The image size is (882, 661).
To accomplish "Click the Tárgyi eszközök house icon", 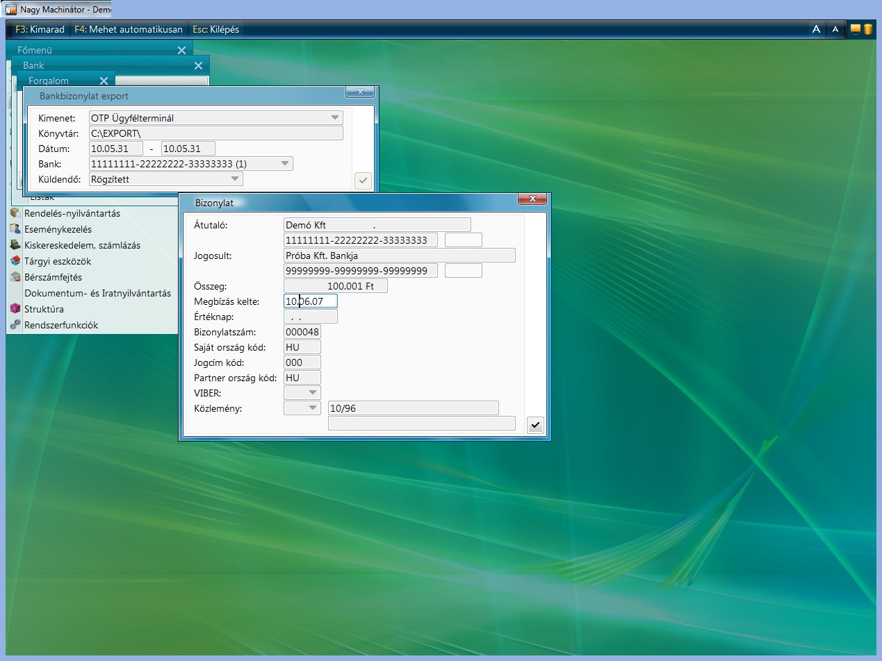I will tap(15, 261).
